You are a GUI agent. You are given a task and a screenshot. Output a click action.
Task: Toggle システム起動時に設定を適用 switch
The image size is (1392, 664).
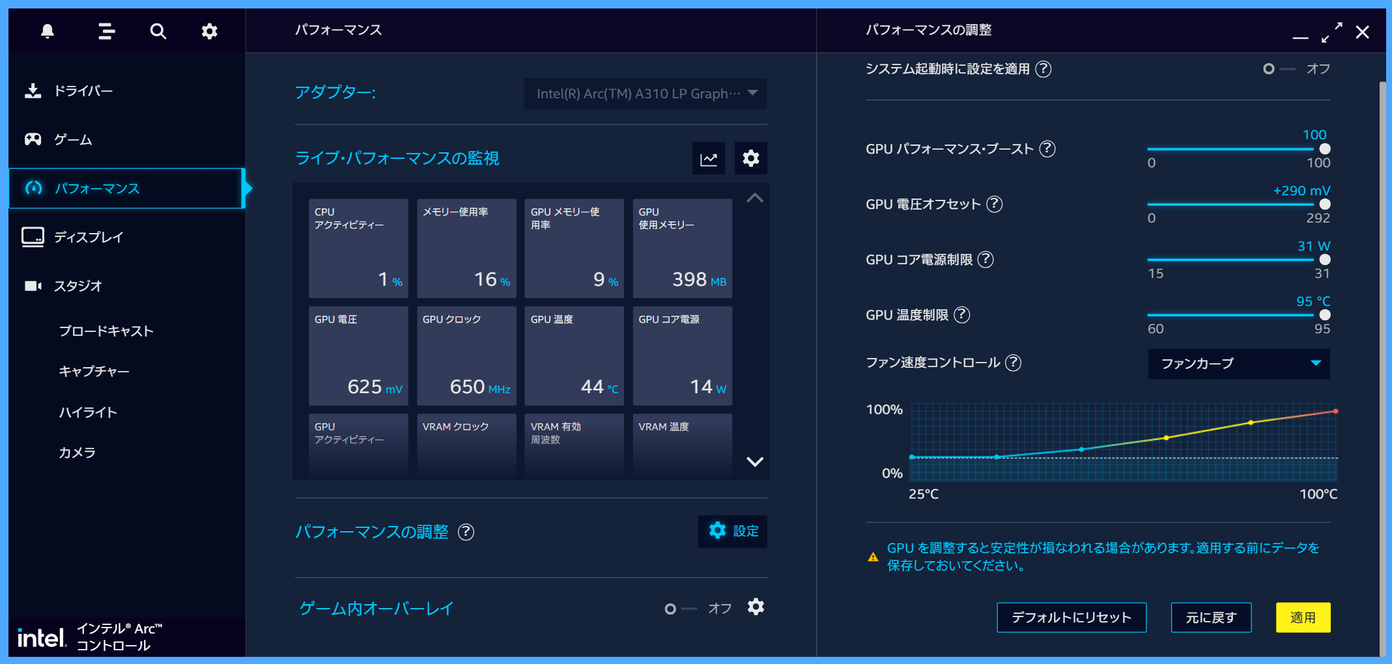[x=1278, y=69]
